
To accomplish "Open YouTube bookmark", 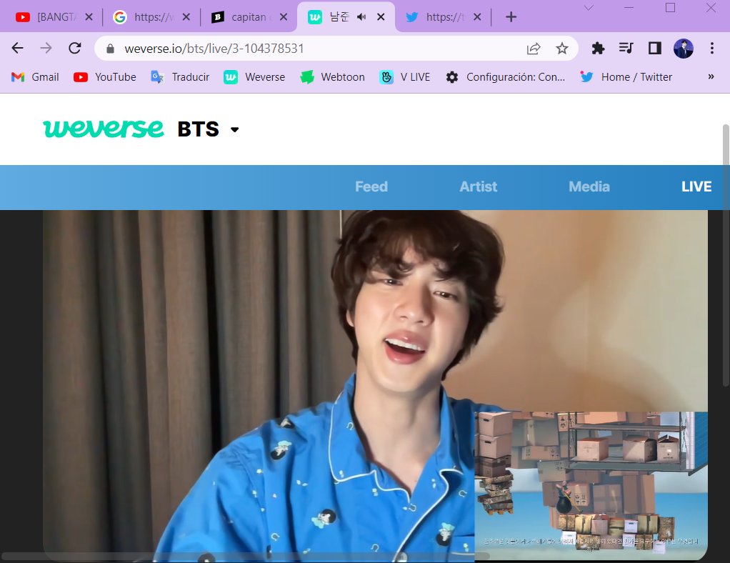I will [105, 77].
